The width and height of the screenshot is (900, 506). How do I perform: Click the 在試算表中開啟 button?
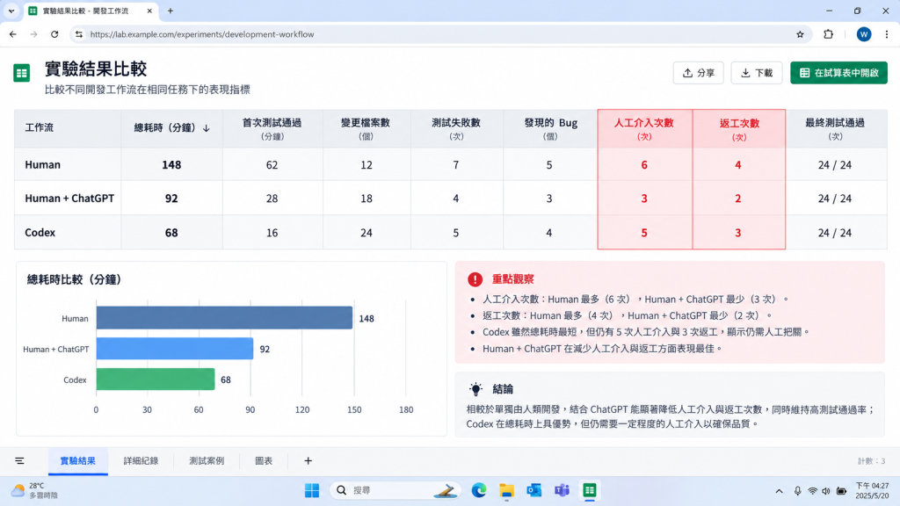tap(838, 73)
